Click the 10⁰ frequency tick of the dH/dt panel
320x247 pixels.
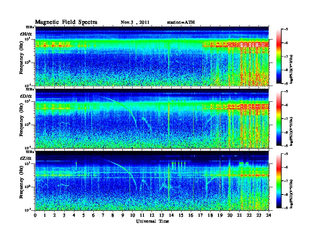point(28,63)
